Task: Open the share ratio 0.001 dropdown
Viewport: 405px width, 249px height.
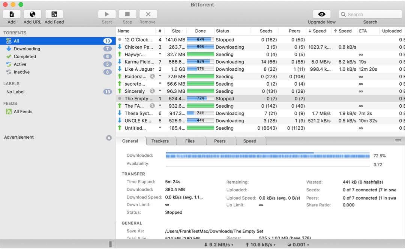Action: point(298,245)
